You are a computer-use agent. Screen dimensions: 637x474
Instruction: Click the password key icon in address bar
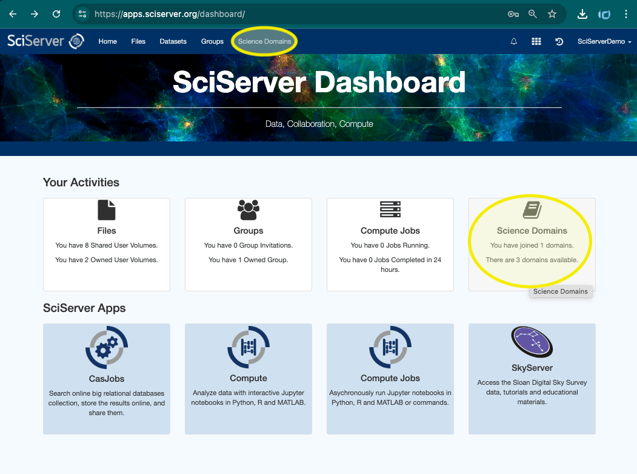tap(513, 14)
